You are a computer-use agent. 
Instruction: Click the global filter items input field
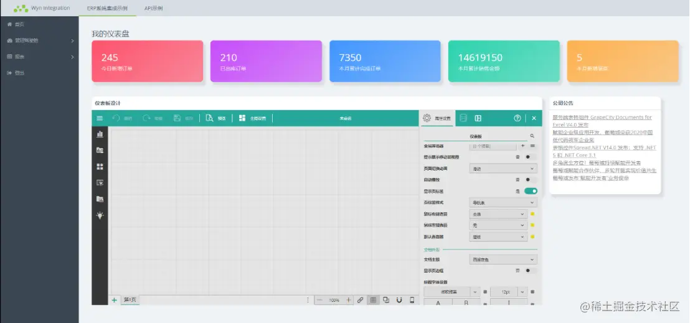[493, 146]
